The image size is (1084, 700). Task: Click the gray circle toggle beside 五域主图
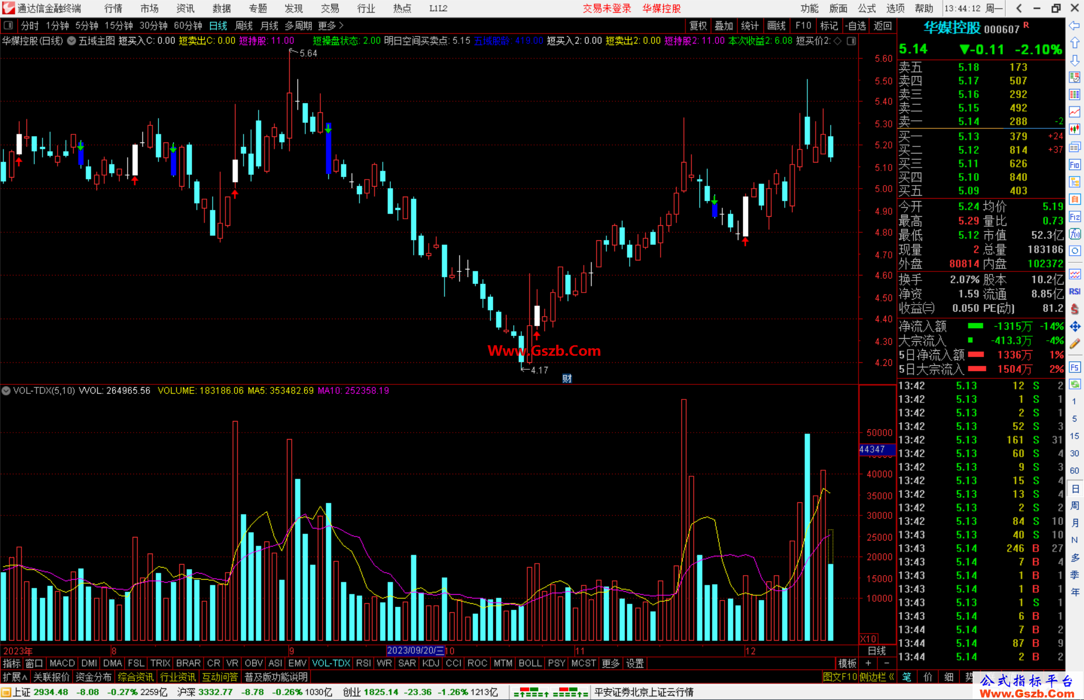(72, 41)
